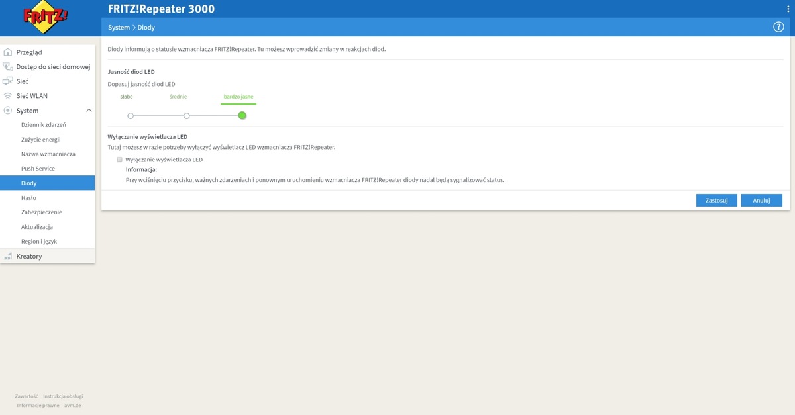Image resolution: width=795 pixels, height=415 pixels.
Task: Click the Wyłączanie wyświetlacza LED checkbox label
Action: click(164, 160)
